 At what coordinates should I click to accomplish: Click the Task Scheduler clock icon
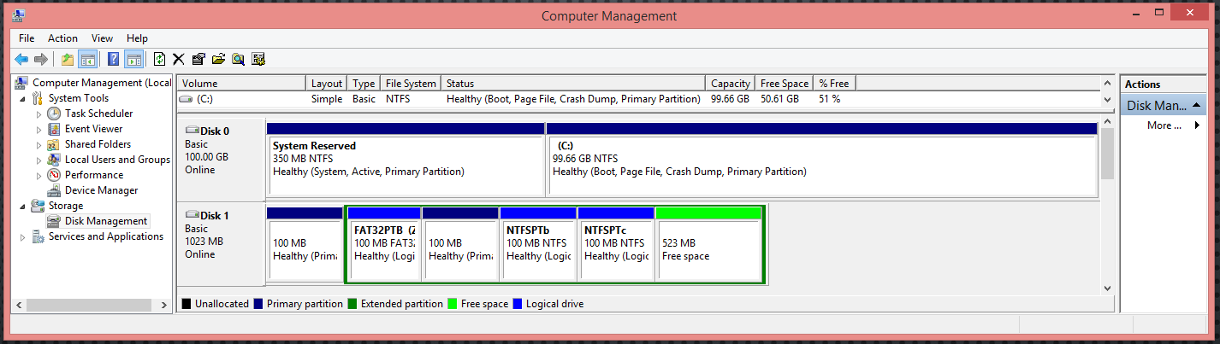pos(54,114)
